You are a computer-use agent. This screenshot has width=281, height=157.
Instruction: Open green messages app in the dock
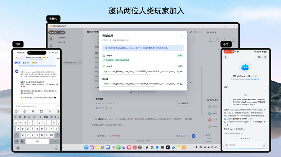click(119, 148)
